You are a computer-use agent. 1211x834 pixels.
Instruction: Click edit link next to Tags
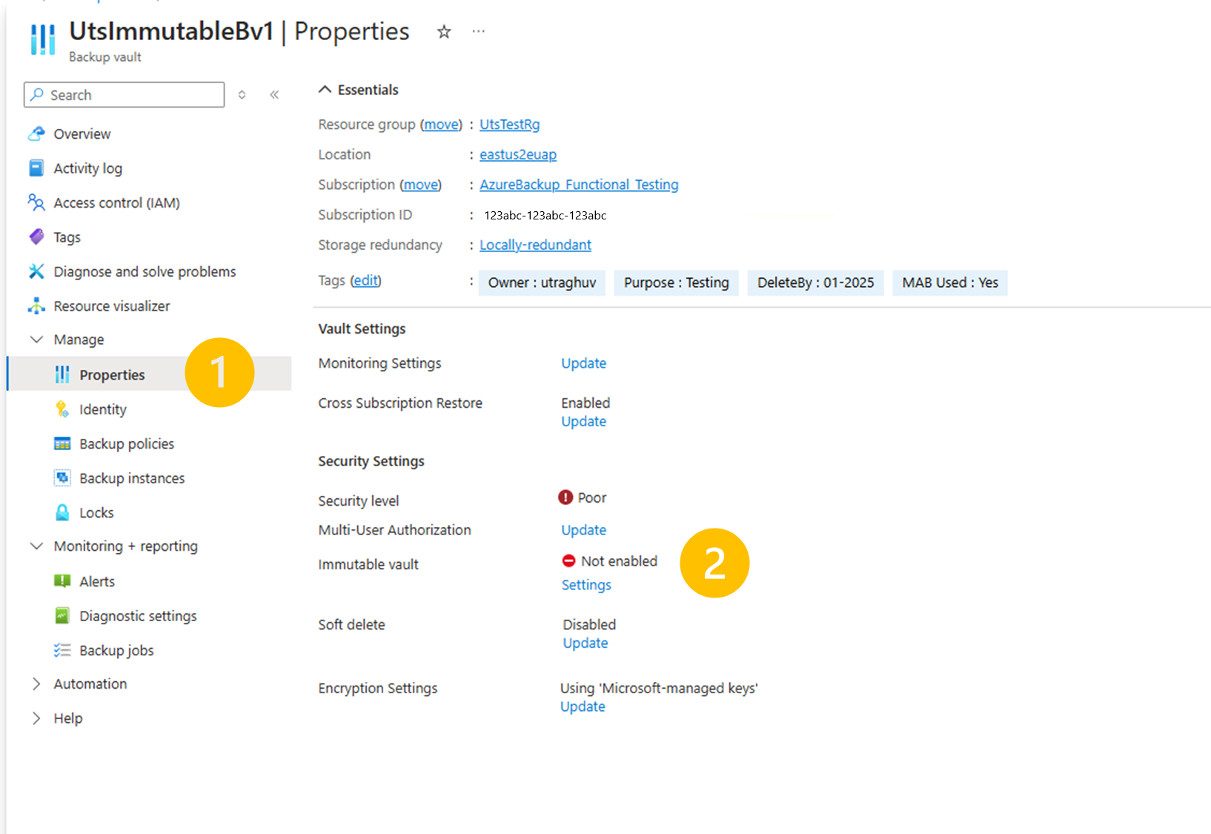(365, 280)
